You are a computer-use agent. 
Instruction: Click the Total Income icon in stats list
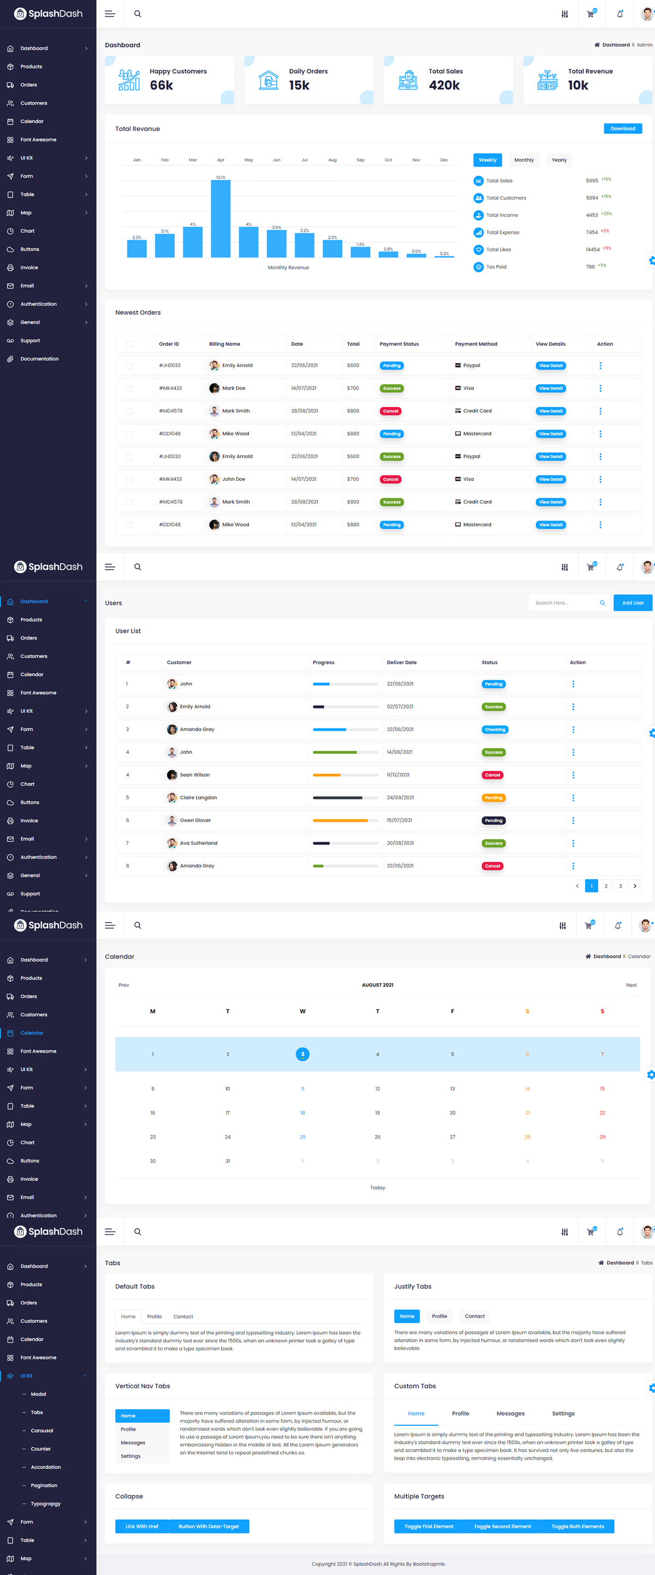click(x=478, y=215)
